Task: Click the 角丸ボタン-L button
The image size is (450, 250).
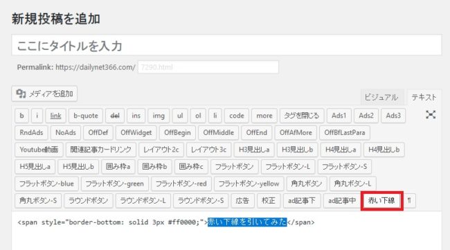Action: (352, 184)
